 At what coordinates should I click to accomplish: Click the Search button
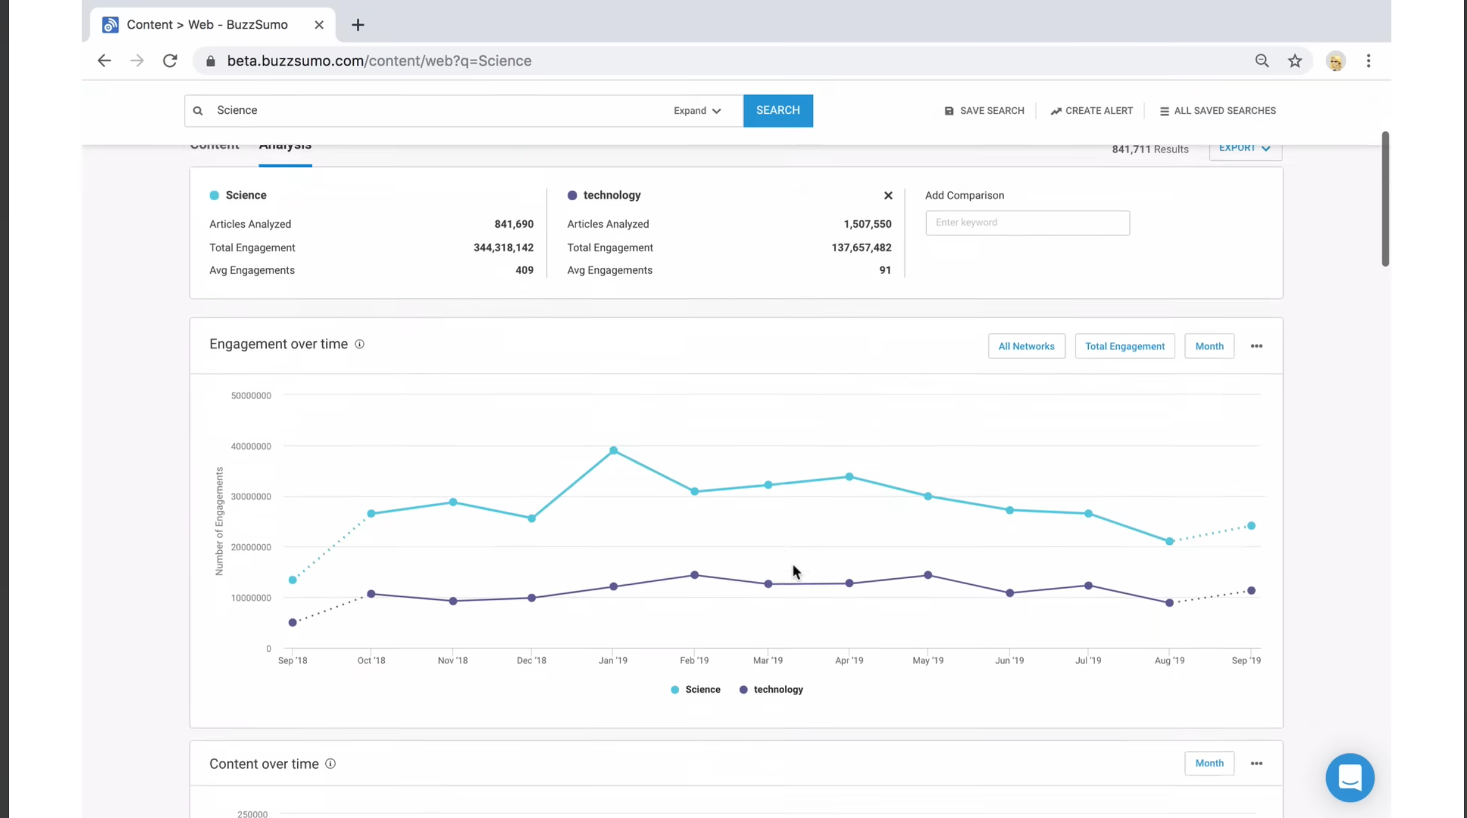pos(778,110)
